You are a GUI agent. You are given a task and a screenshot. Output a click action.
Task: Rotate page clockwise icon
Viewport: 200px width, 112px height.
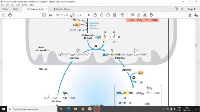(79, 15)
